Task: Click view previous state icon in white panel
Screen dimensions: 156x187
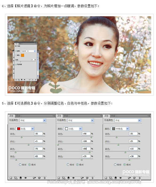Action: [82, 178]
